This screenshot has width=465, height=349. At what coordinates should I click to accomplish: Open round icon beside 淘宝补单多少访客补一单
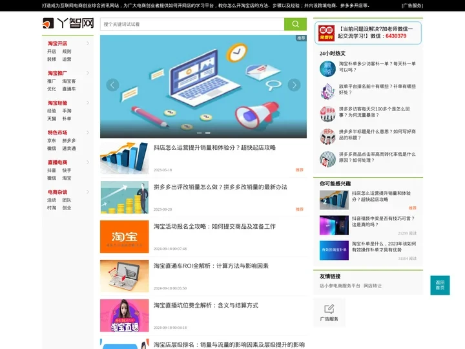327,69
